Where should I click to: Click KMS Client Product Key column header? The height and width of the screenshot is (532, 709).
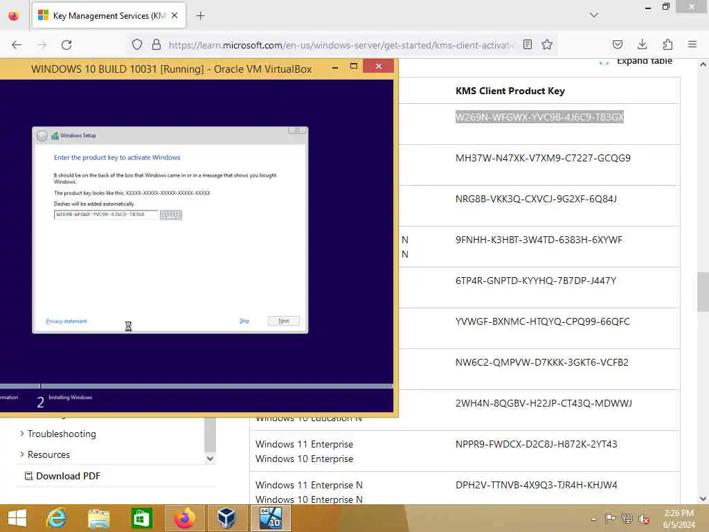(x=510, y=91)
